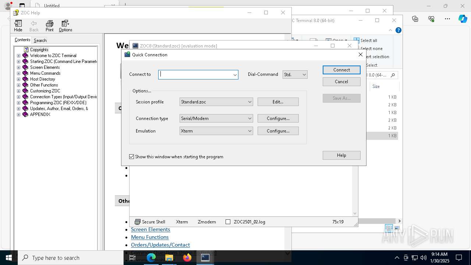Open the Connect to dropdown list

click(x=235, y=75)
